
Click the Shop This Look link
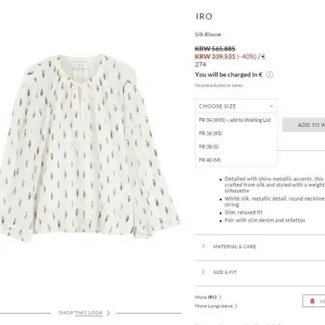(x=81, y=313)
